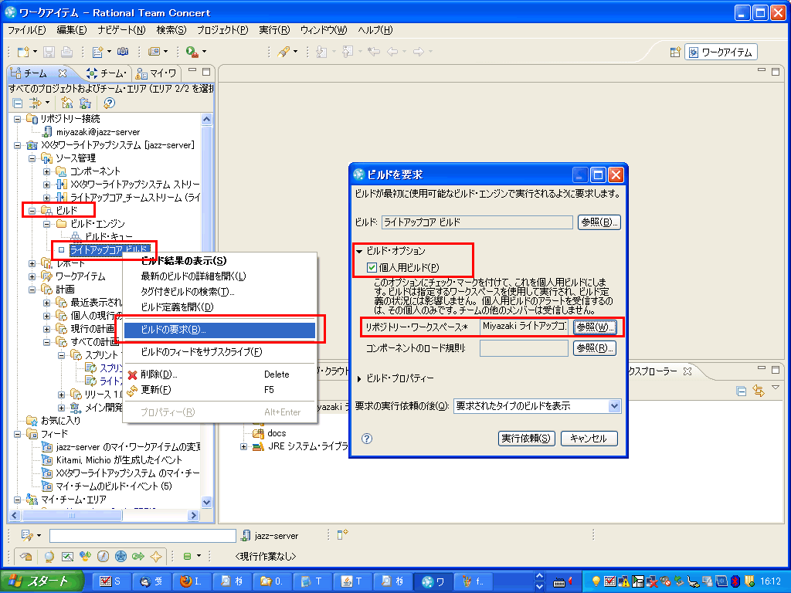Click the コンポーネントのロード規則 input field

[524, 348]
